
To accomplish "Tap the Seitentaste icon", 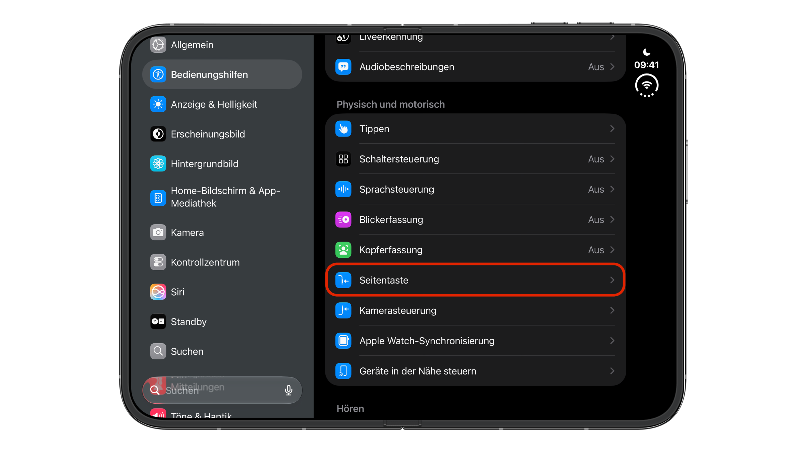I will click(x=343, y=280).
